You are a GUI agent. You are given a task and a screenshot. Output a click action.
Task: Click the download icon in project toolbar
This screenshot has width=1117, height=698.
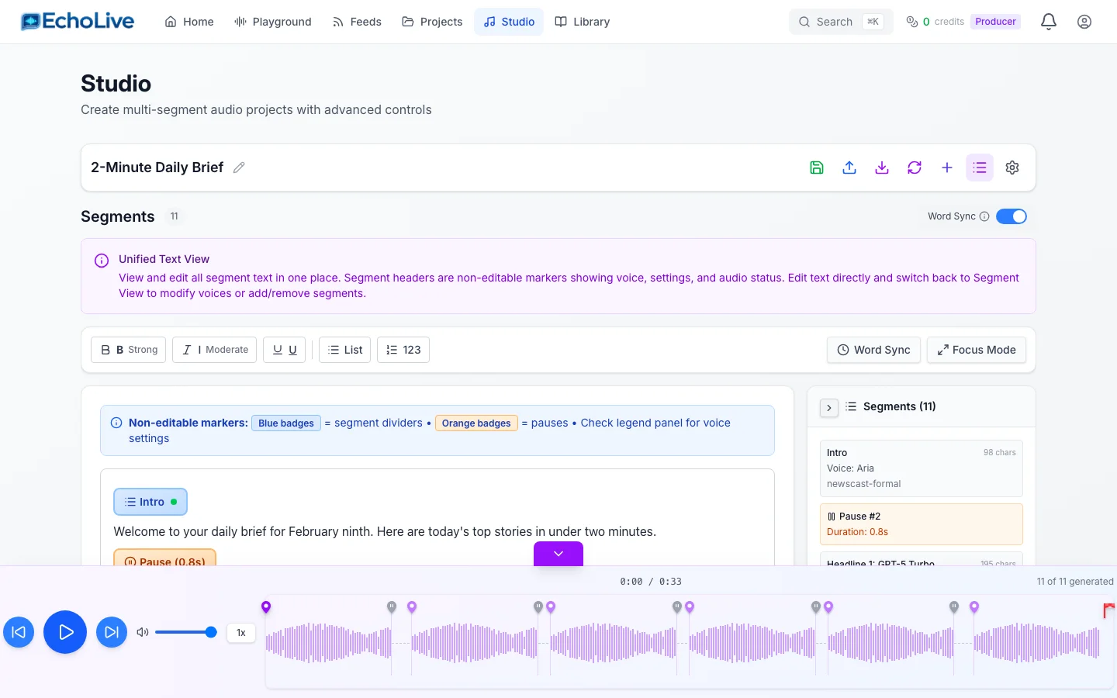pos(882,168)
